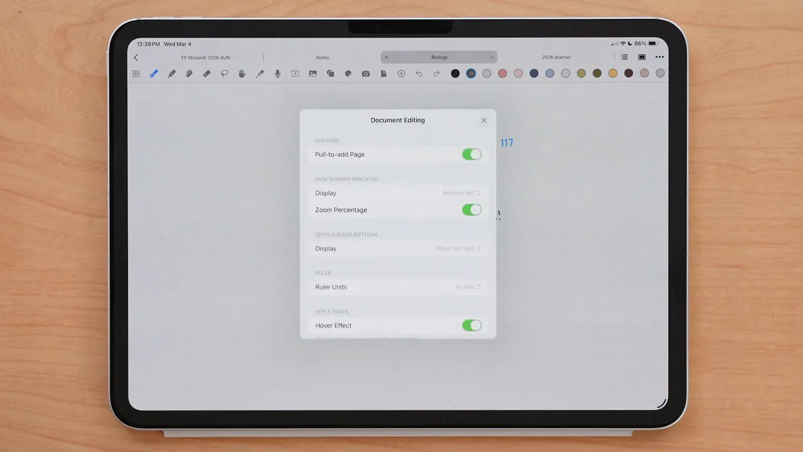
Task: Insert an image from photos
Action: [312, 73]
